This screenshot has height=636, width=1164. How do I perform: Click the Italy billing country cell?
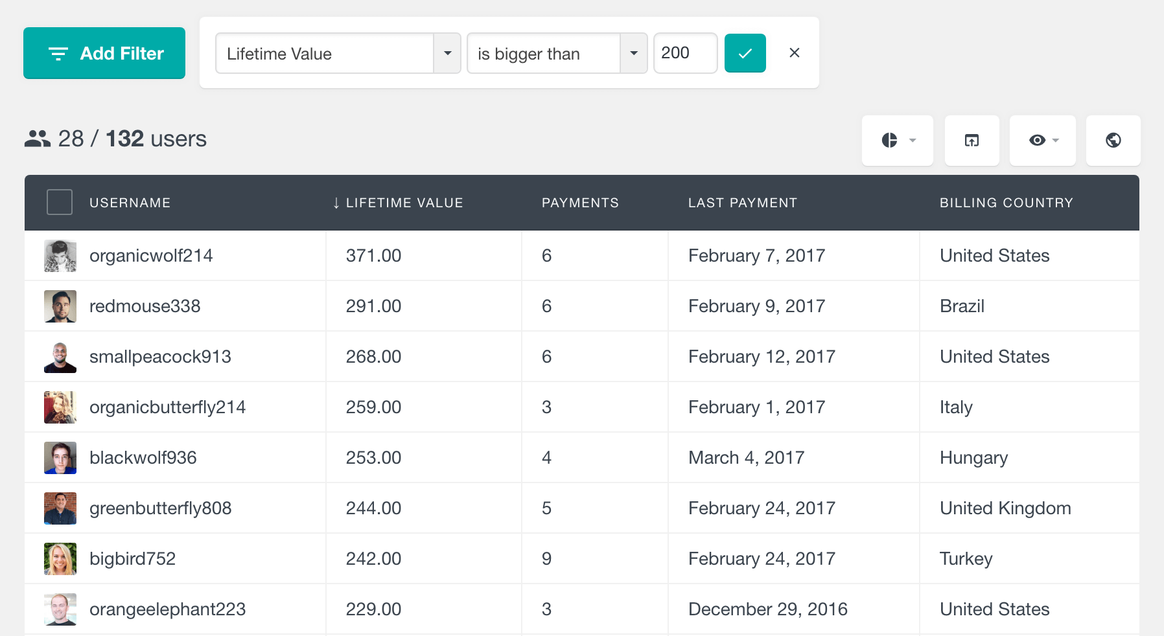(957, 407)
